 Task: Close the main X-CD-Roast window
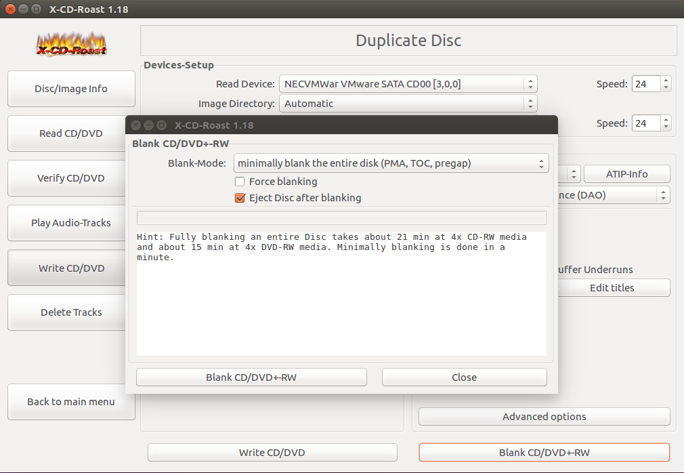(x=10, y=9)
